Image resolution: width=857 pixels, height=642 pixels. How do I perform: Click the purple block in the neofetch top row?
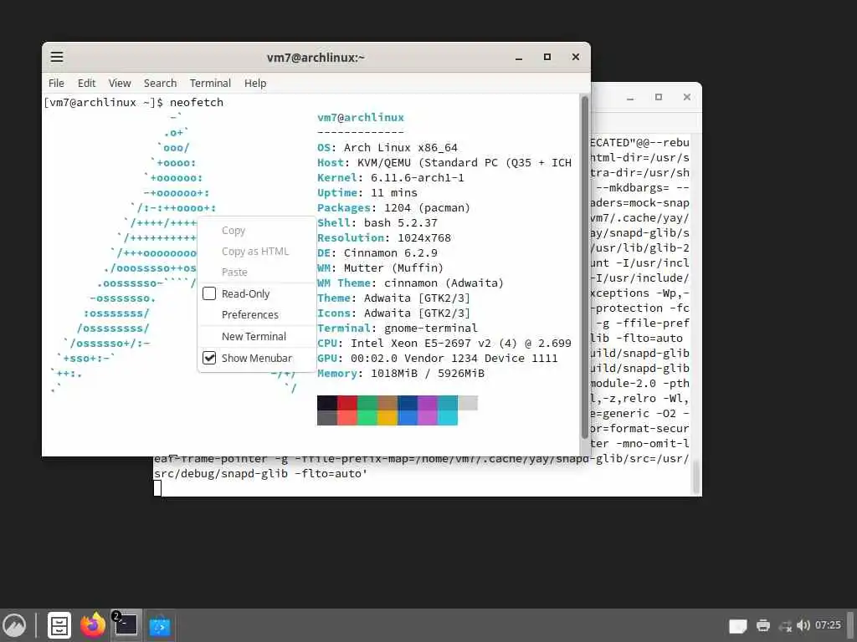[428, 403]
